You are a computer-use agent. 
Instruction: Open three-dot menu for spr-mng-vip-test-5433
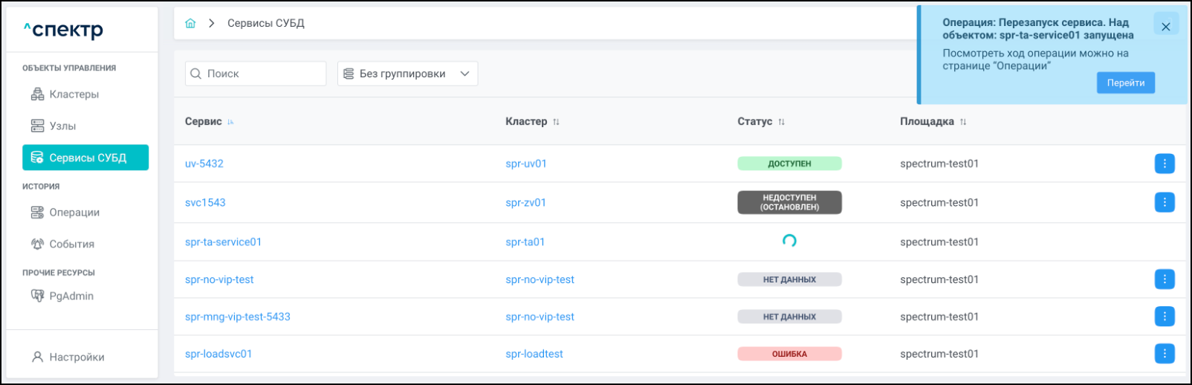tap(1164, 317)
